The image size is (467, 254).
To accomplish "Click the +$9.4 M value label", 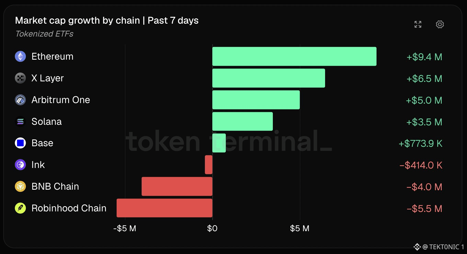I will (424, 57).
